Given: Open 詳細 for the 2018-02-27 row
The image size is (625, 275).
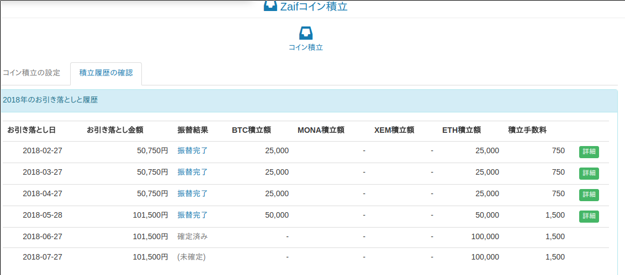Looking at the screenshot, I should (x=589, y=152).
